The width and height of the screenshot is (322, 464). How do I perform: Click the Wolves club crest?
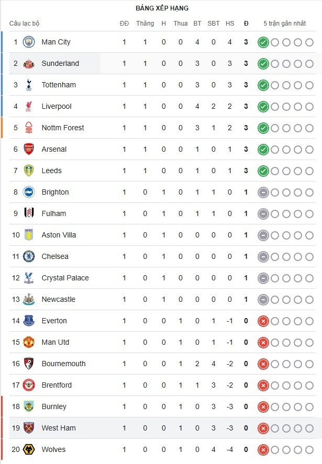(x=29, y=449)
